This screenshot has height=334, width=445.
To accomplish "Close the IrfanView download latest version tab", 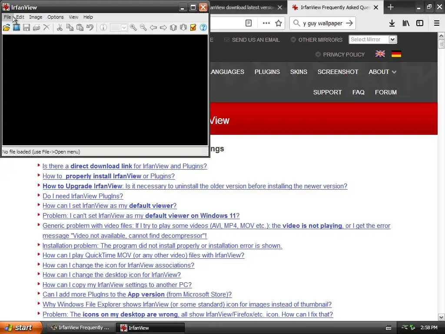I will pos(280,7).
